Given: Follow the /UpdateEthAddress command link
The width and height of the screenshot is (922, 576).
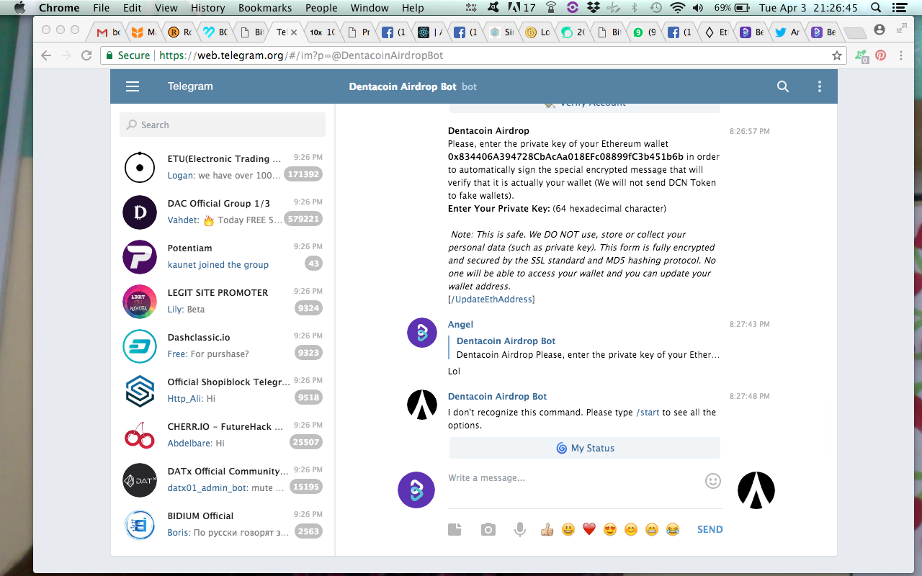Looking at the screenshot, I should click(491, 300).
